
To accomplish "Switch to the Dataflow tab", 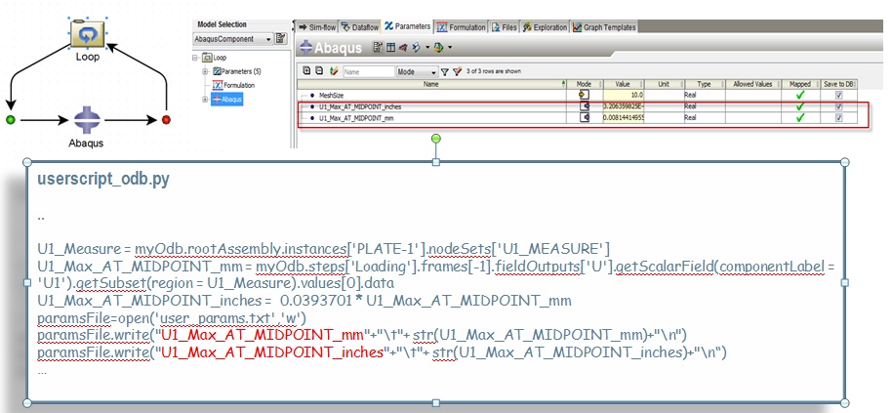I will [x=361, y=26].
